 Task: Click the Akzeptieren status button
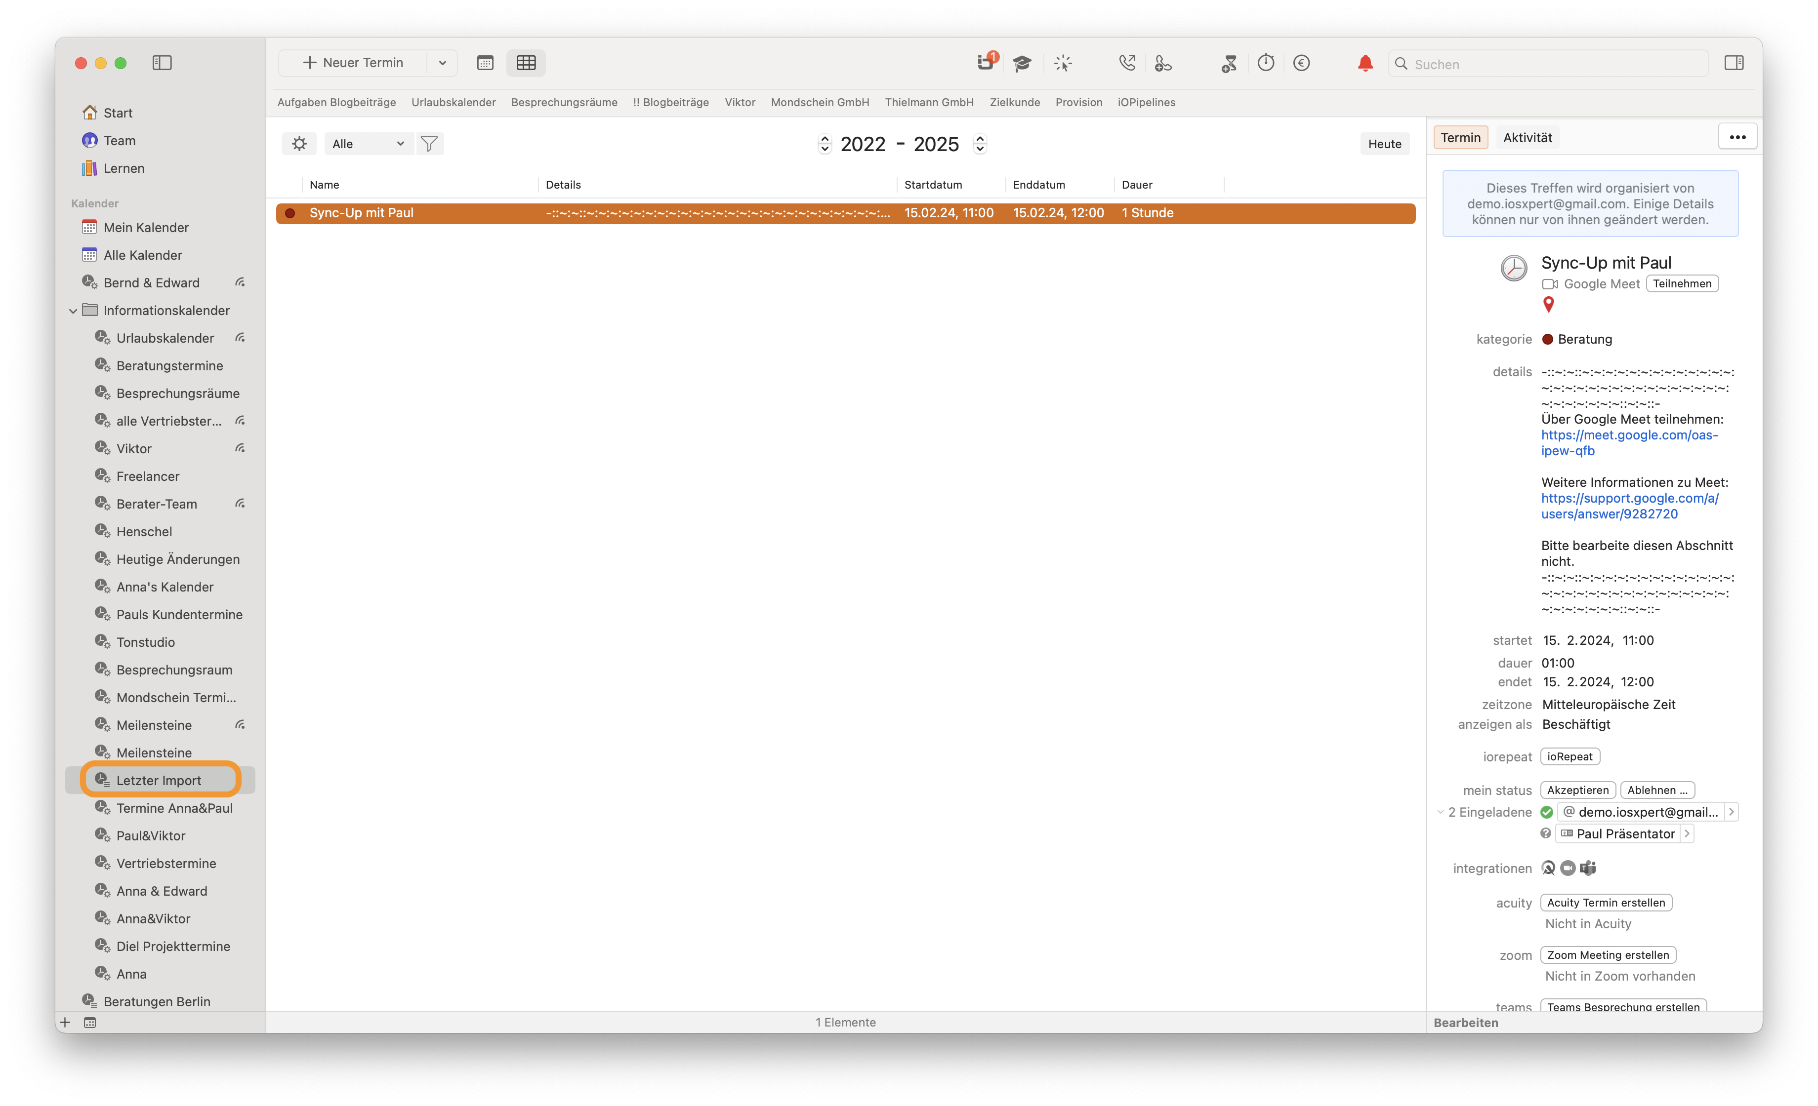(x=1577, y=790)
